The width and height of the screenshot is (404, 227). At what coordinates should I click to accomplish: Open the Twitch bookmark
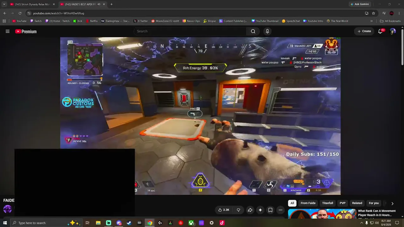pyautogui.click(x=36, y=21)
